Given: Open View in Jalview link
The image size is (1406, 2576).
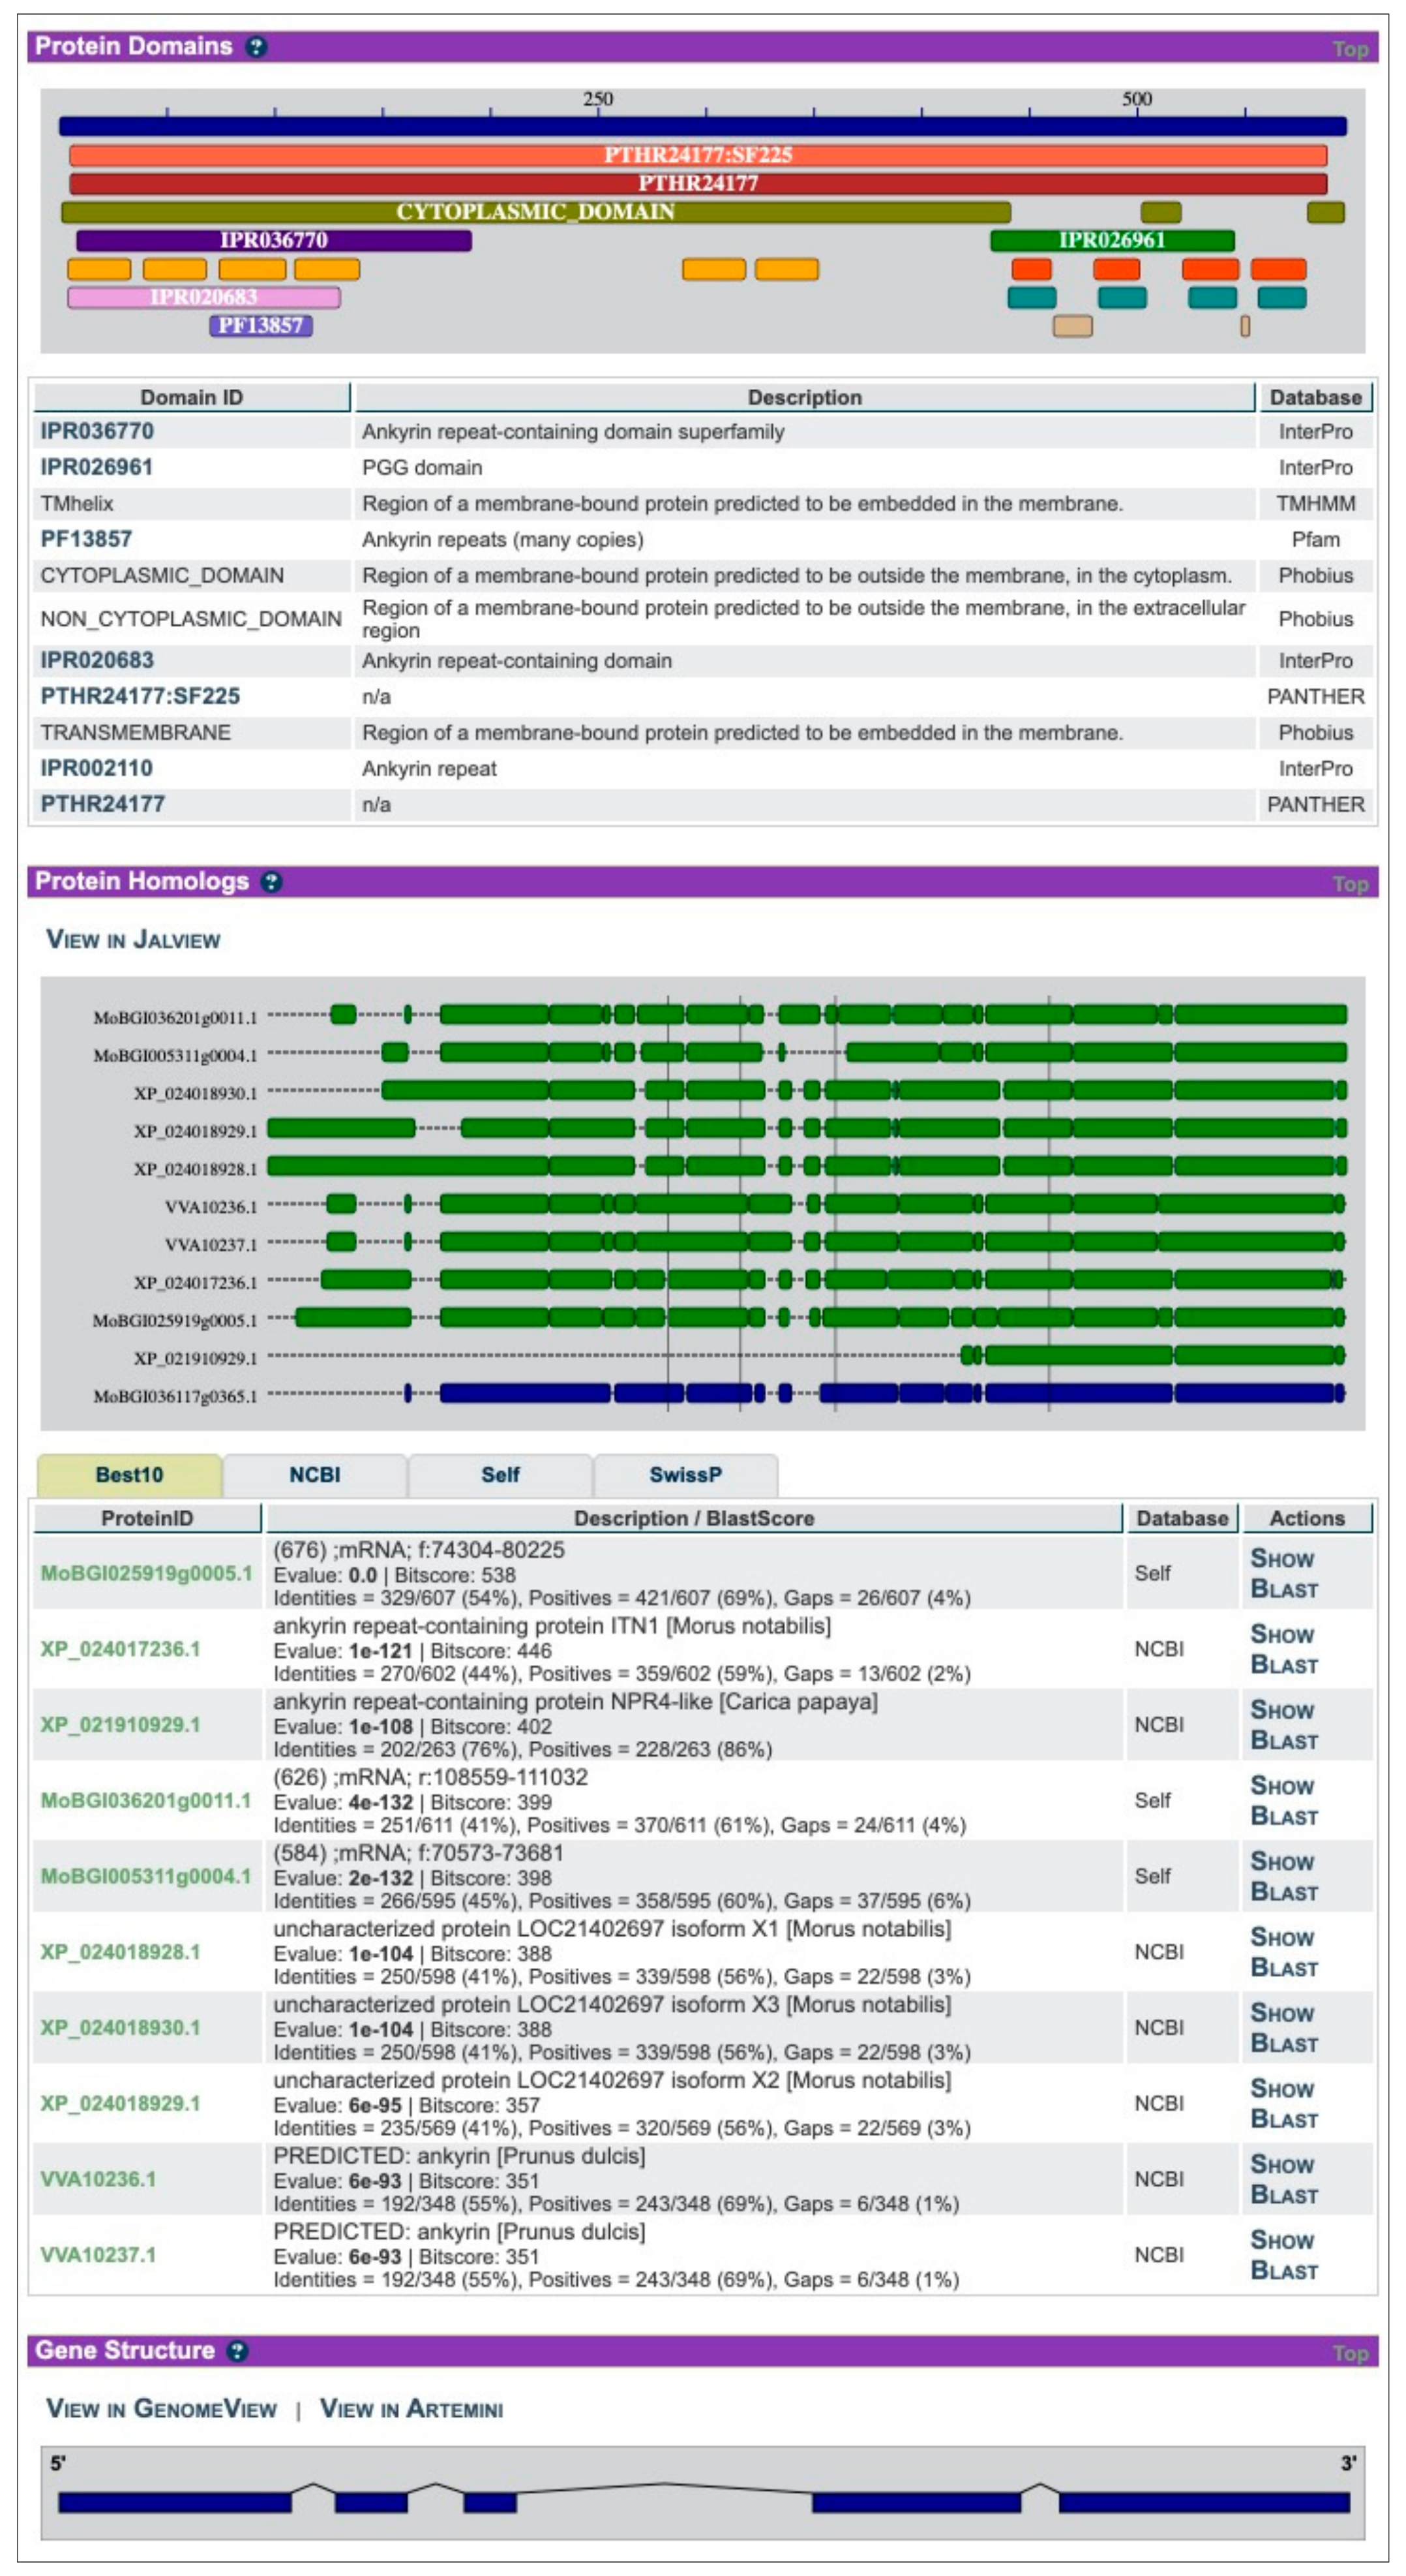Looking at the screenshot, I should tap(133, 939).
